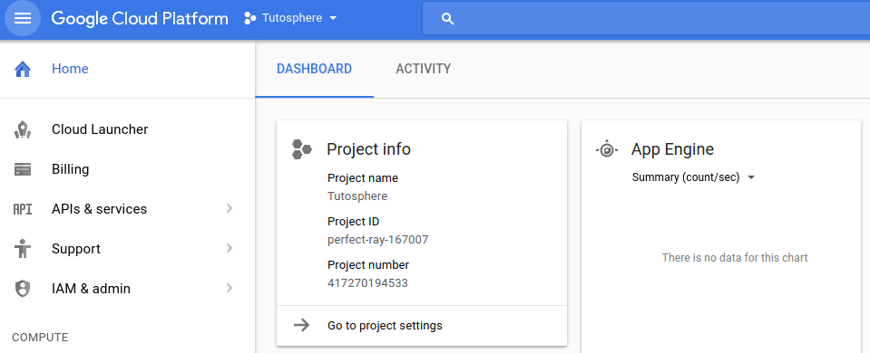This screenshot has width=870, height=353.
Task: Click the search magnifier icon
Action: 448,19
